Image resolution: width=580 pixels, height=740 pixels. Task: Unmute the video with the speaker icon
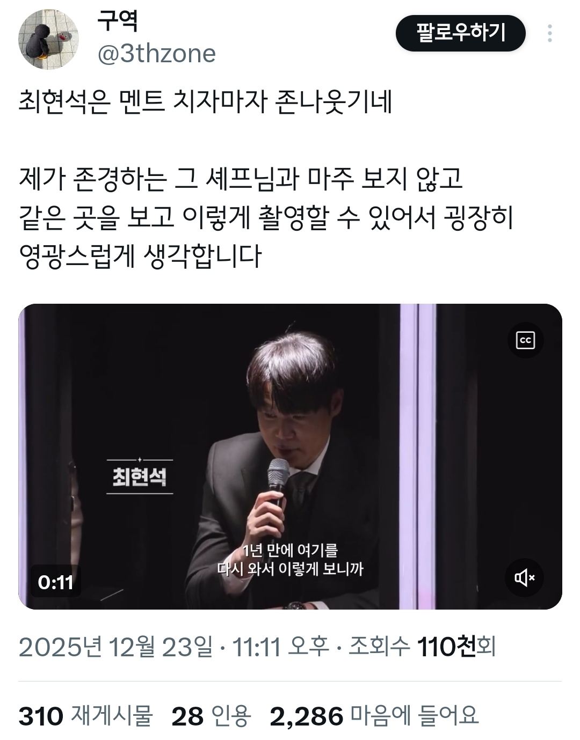pyautogui.click(x=525, y=577)
